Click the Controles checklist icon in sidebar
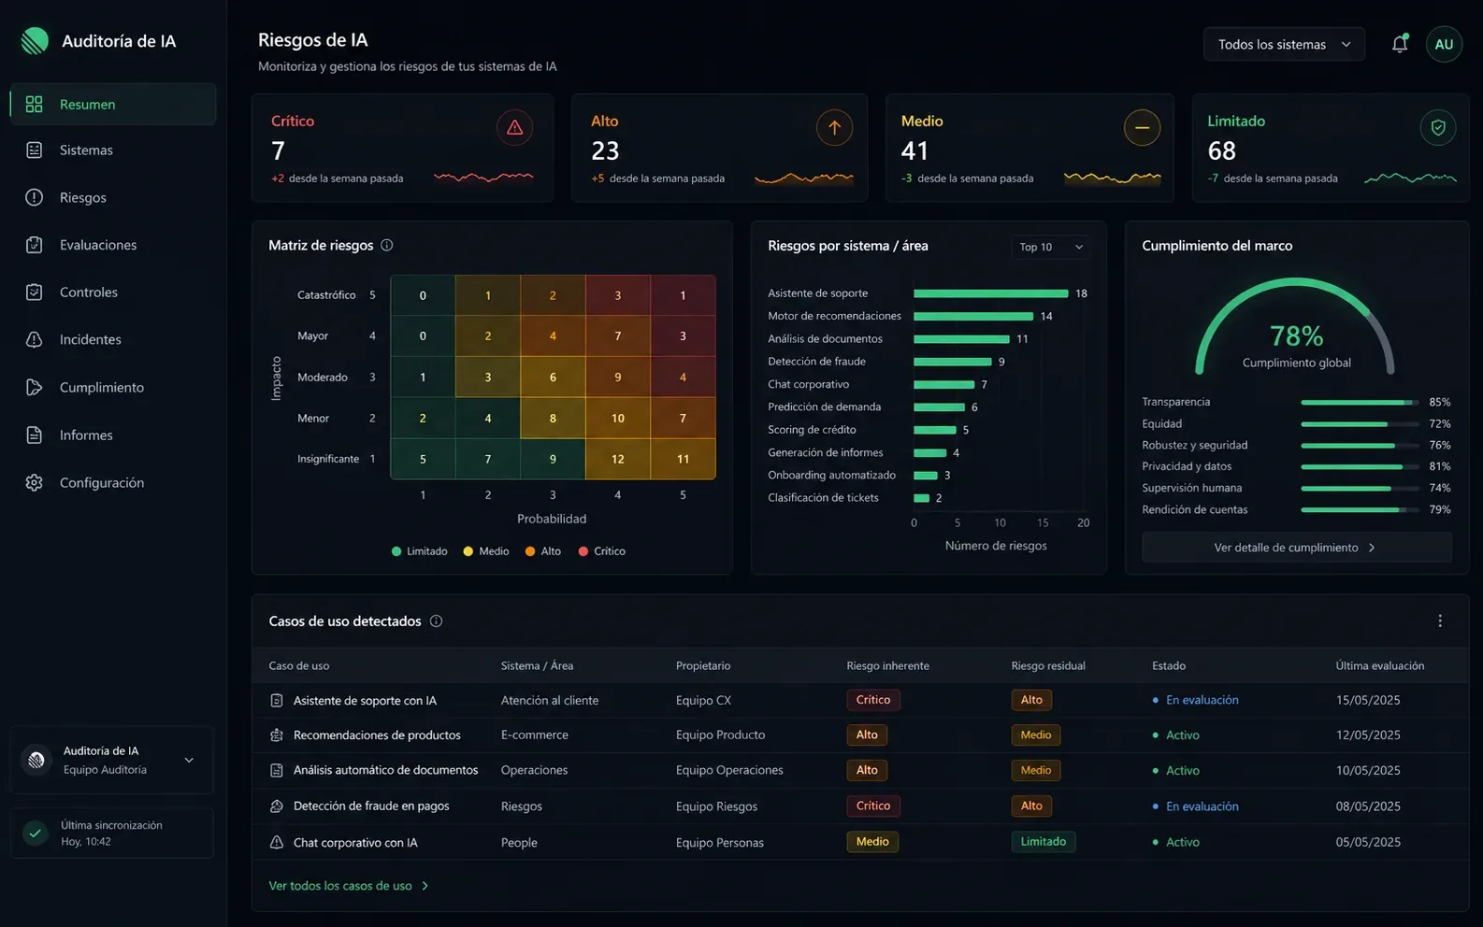 point(35,292)
